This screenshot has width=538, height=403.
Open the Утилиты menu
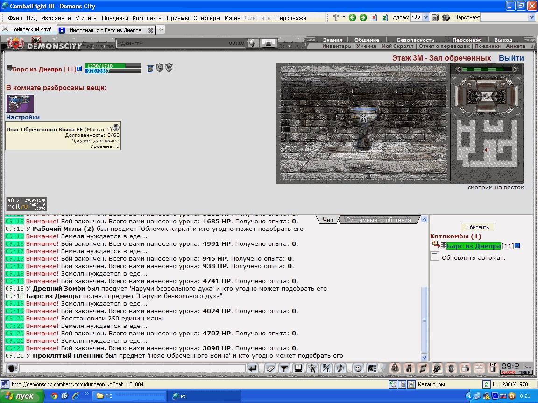point(86,18)
